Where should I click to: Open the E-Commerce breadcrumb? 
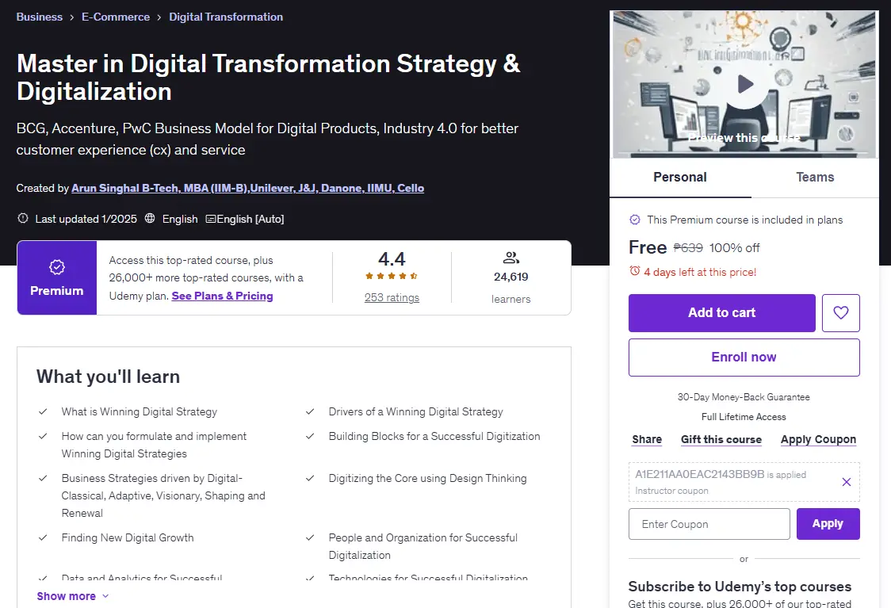116,17
